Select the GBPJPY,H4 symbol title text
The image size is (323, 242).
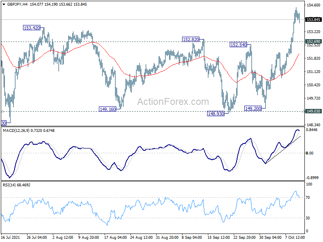pos(17,4)
